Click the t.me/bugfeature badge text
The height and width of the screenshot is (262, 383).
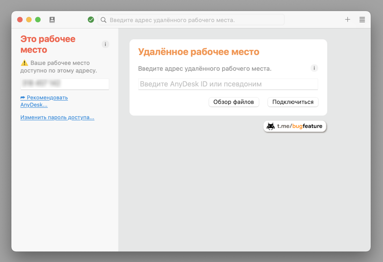click(300, 126)
